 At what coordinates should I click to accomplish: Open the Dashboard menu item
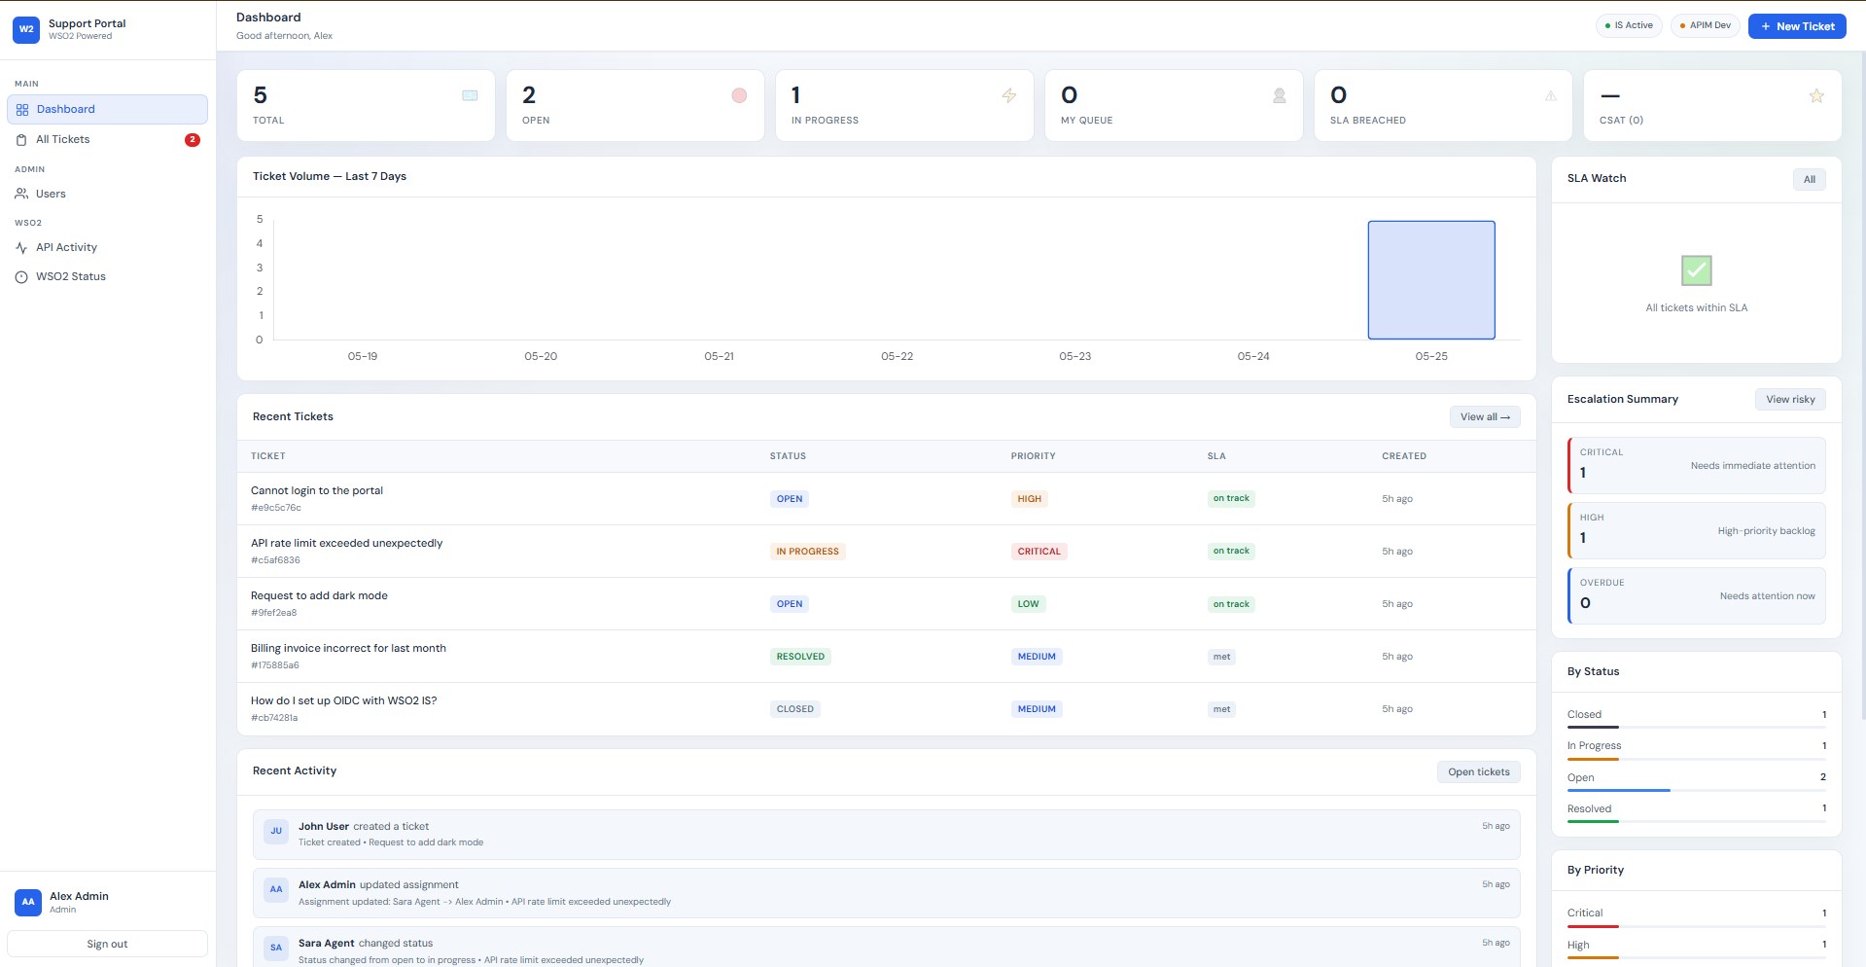[107, 110]
